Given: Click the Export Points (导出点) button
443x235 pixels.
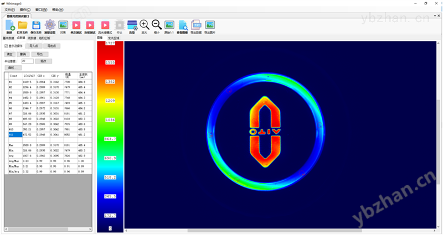Looking at the screenshot, I should point(51,46).
